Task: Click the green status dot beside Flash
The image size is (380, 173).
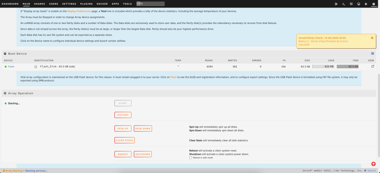Action: (x=6, y=66)
